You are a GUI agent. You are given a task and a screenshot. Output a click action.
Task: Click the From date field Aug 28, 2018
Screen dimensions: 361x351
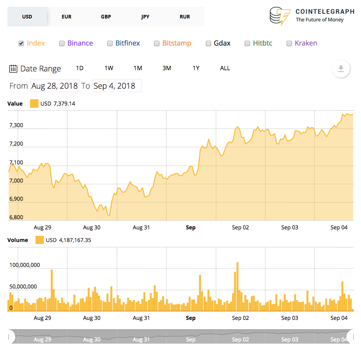point(55,86)
